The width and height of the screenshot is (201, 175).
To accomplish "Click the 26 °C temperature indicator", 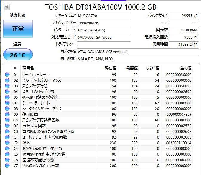I will 18,54.
